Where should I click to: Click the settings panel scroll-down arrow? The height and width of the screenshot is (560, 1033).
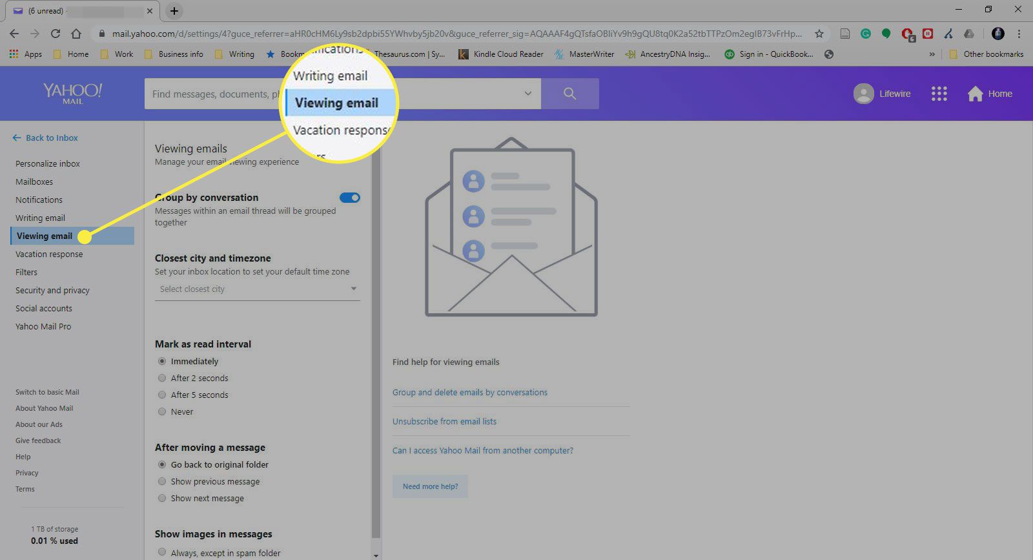376,555
